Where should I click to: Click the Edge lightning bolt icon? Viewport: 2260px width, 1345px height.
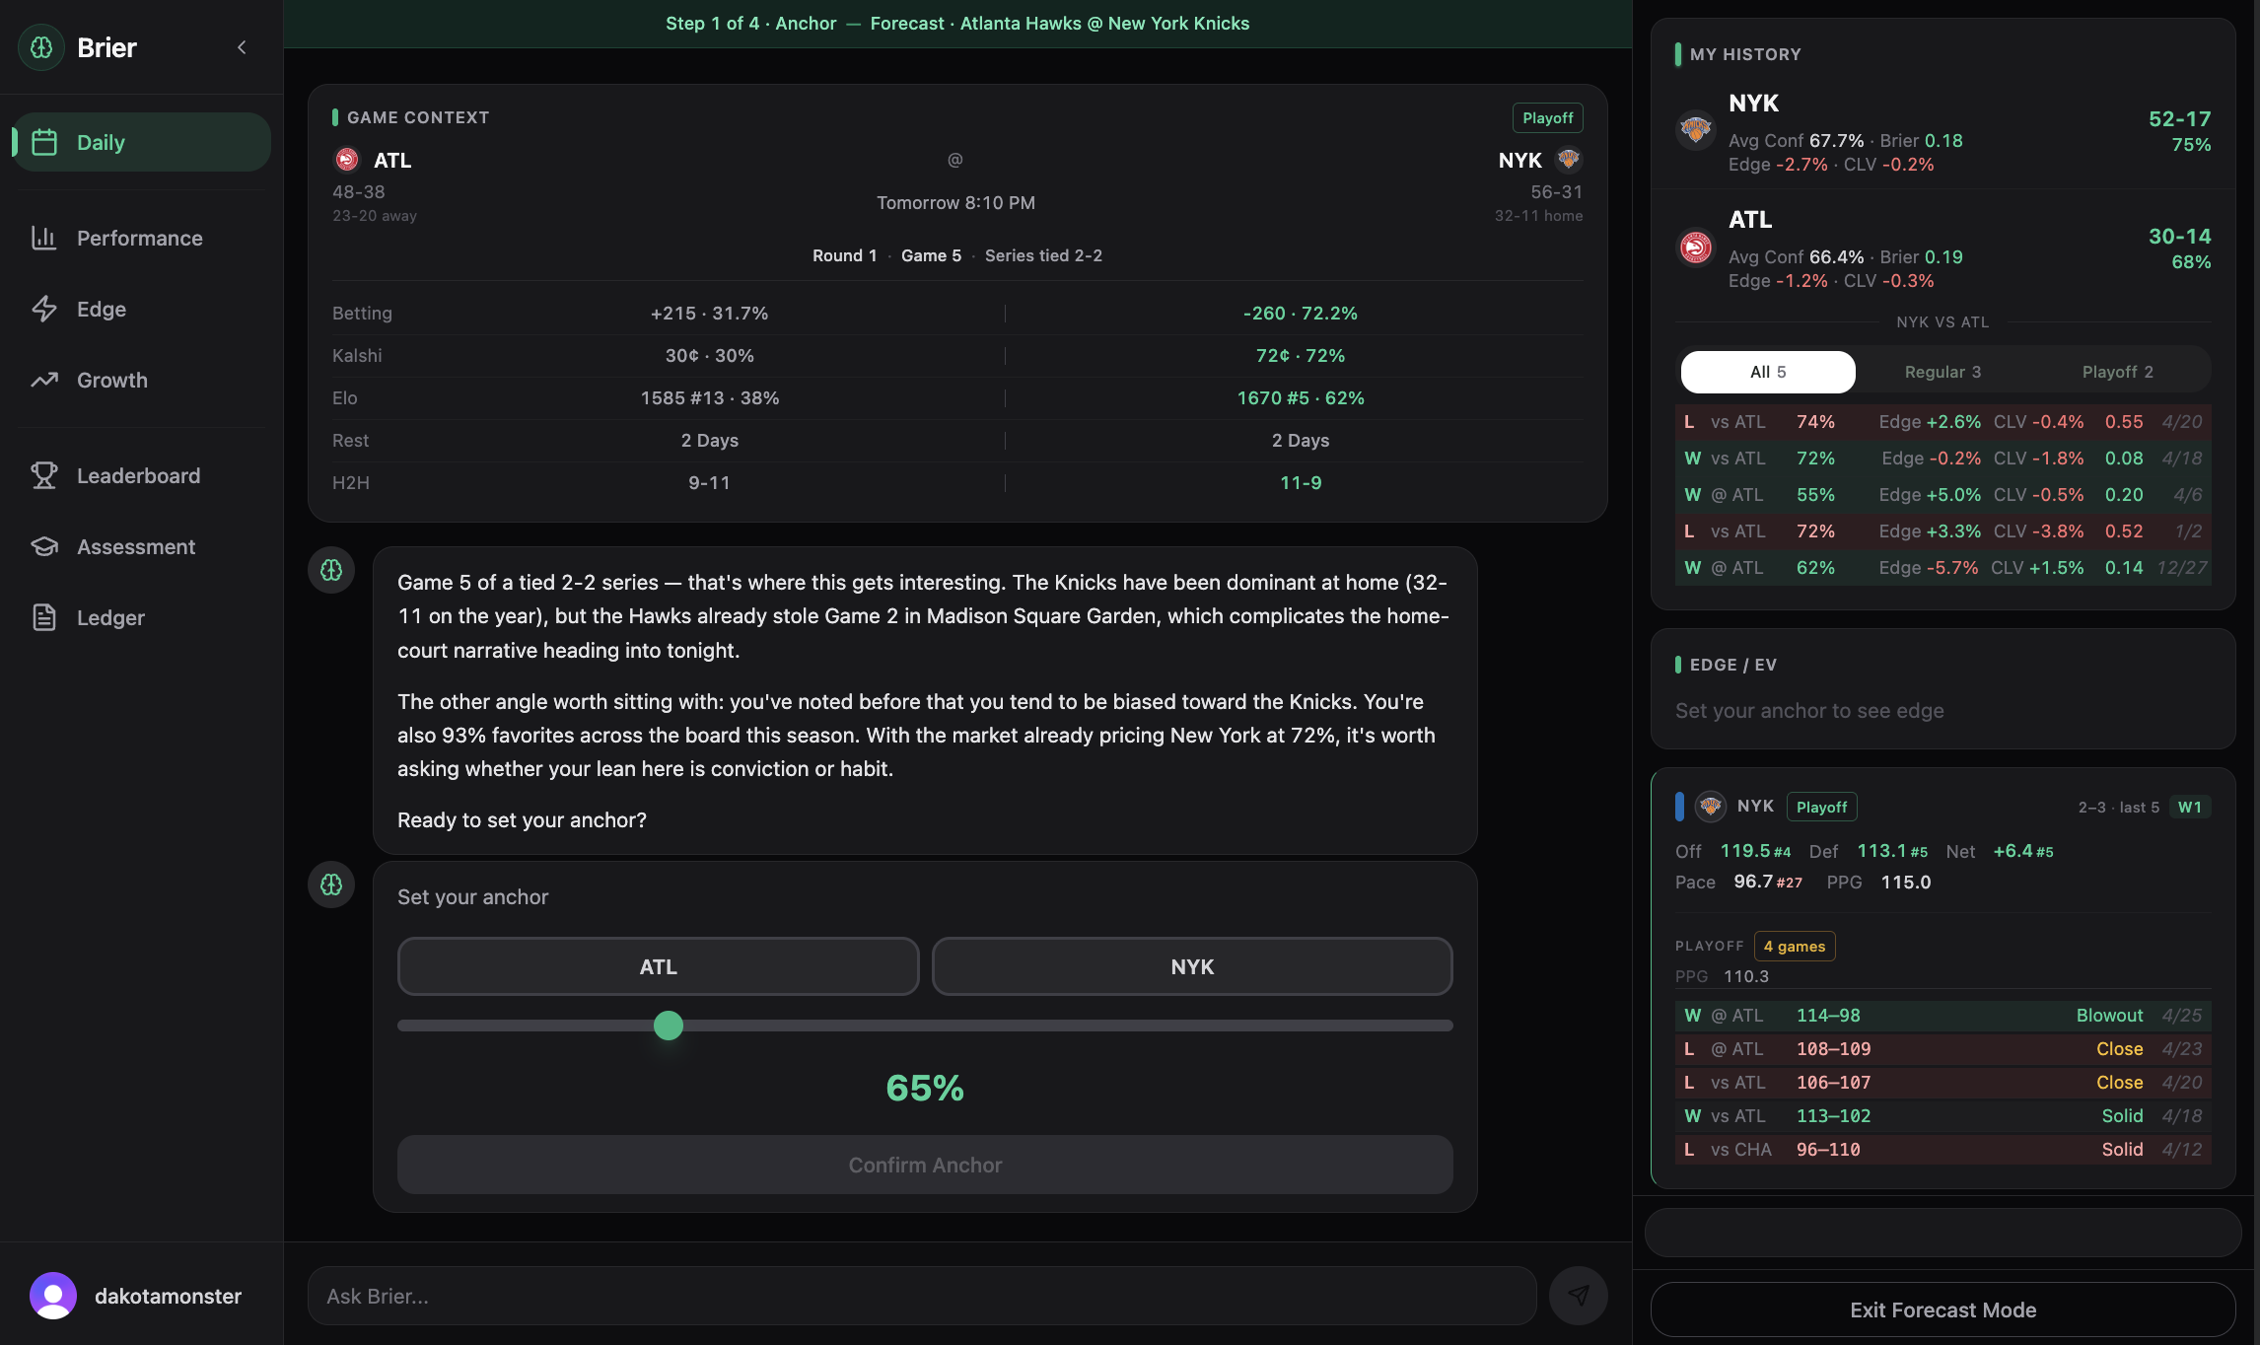pyautogui.click(x=44, y=309)
